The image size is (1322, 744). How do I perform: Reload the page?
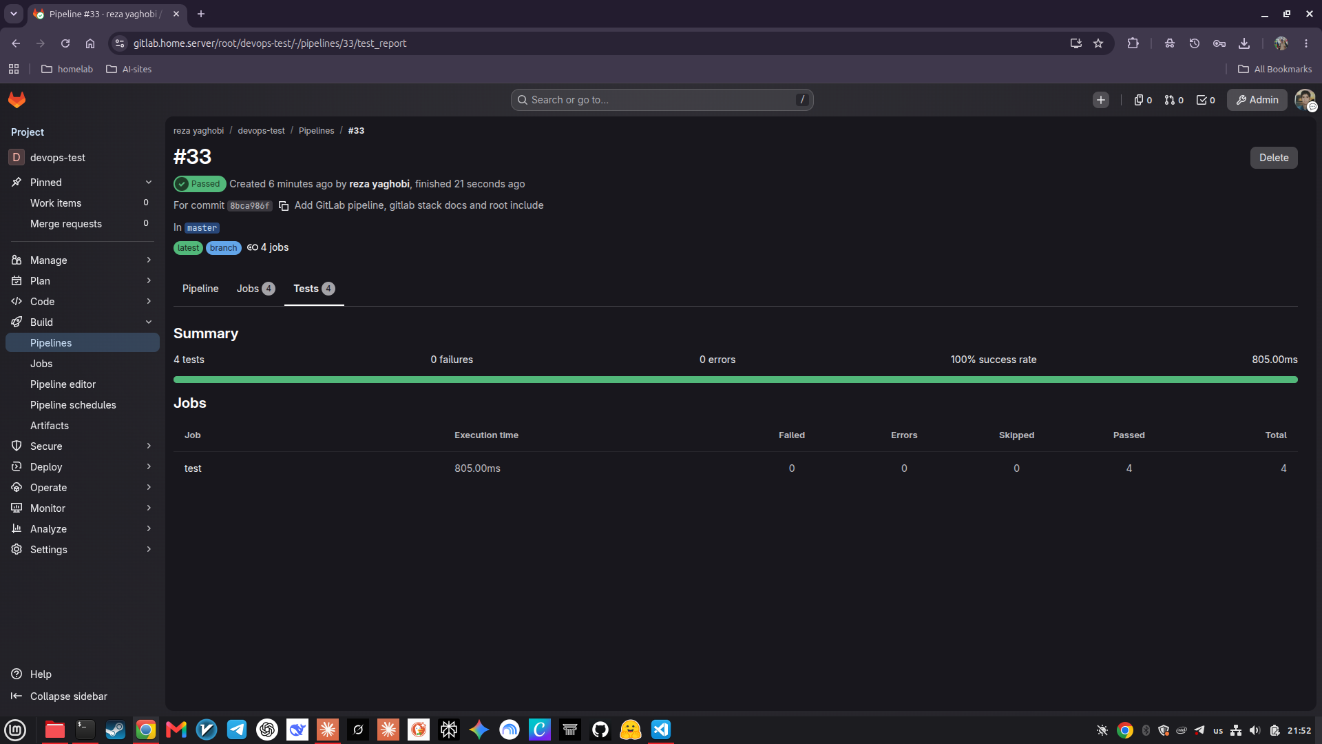[65, 43]
